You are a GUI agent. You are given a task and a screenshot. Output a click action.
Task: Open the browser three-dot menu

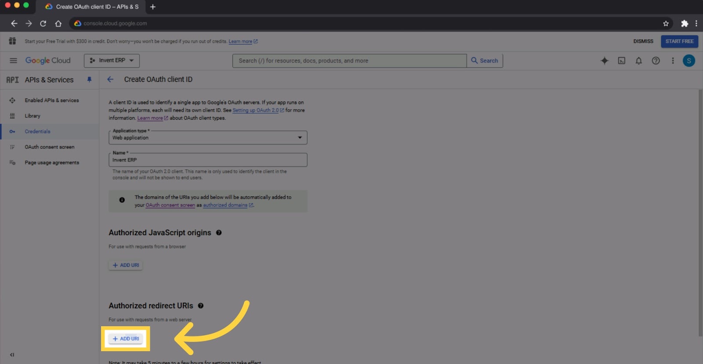[x=696, y=23]
